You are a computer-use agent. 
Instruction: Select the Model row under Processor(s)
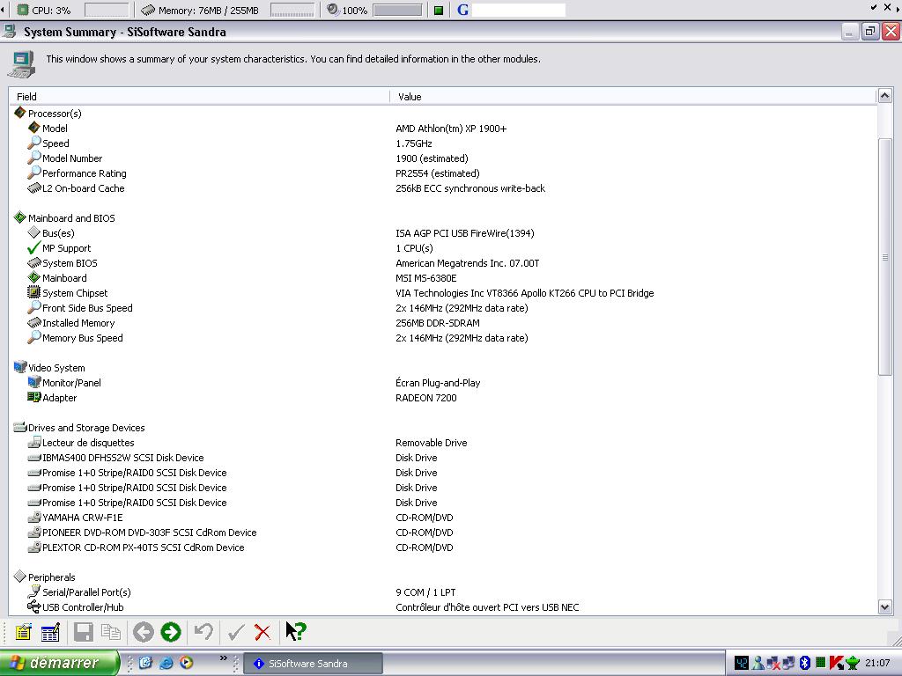[443, 129]
